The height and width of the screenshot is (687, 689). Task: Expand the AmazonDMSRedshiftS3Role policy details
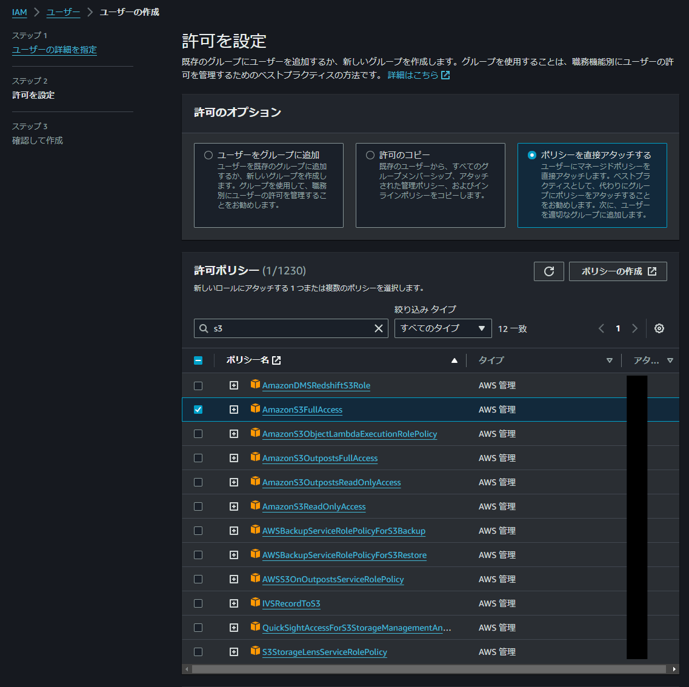[234, 385]
